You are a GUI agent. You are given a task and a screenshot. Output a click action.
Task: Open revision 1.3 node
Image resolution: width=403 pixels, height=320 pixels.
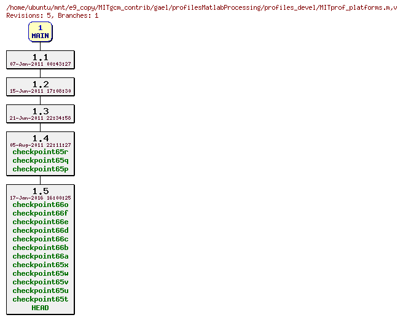[x=41, y=114]
